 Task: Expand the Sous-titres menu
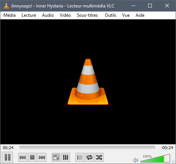tap(87, 15)
